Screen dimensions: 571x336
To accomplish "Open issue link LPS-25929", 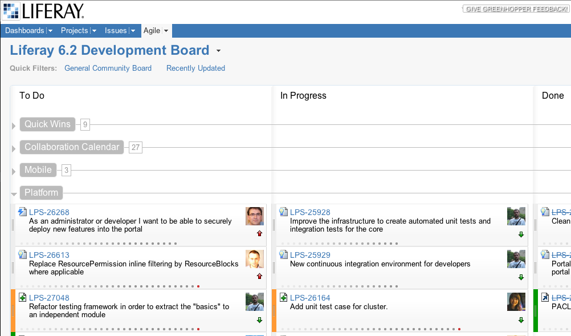I will 310,255.
